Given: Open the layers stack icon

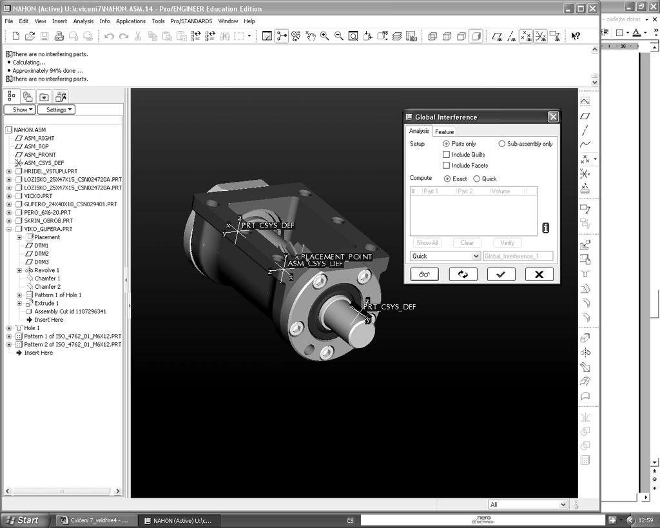Looking at the screenshot, I should pos(397,36).
